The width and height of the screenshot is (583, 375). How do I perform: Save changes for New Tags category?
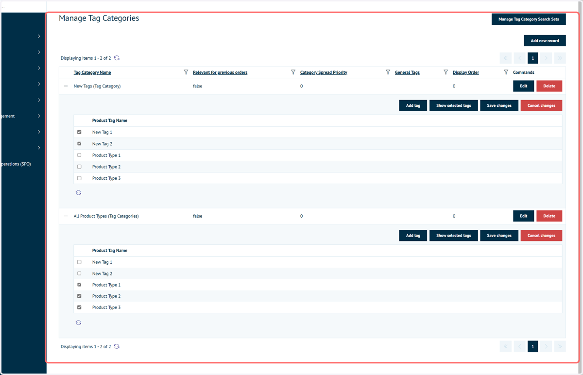[499, 105]
